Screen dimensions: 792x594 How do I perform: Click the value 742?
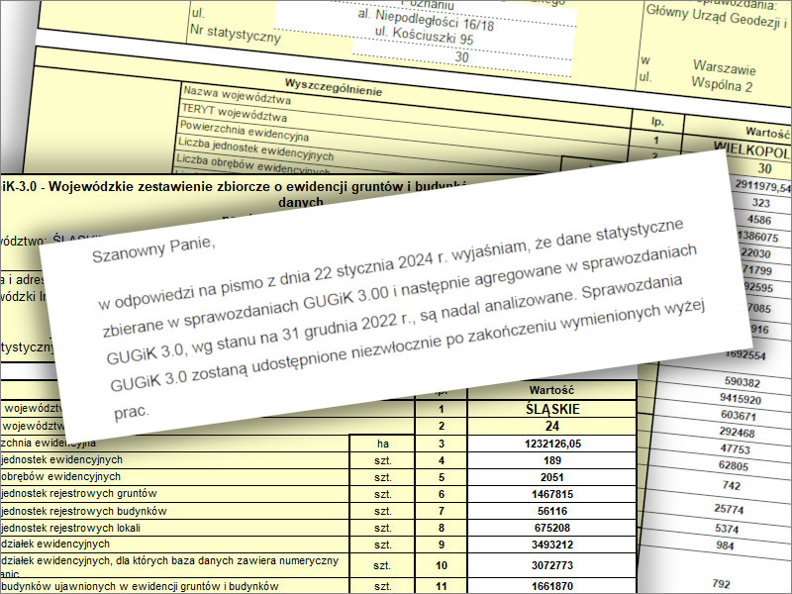732,485
